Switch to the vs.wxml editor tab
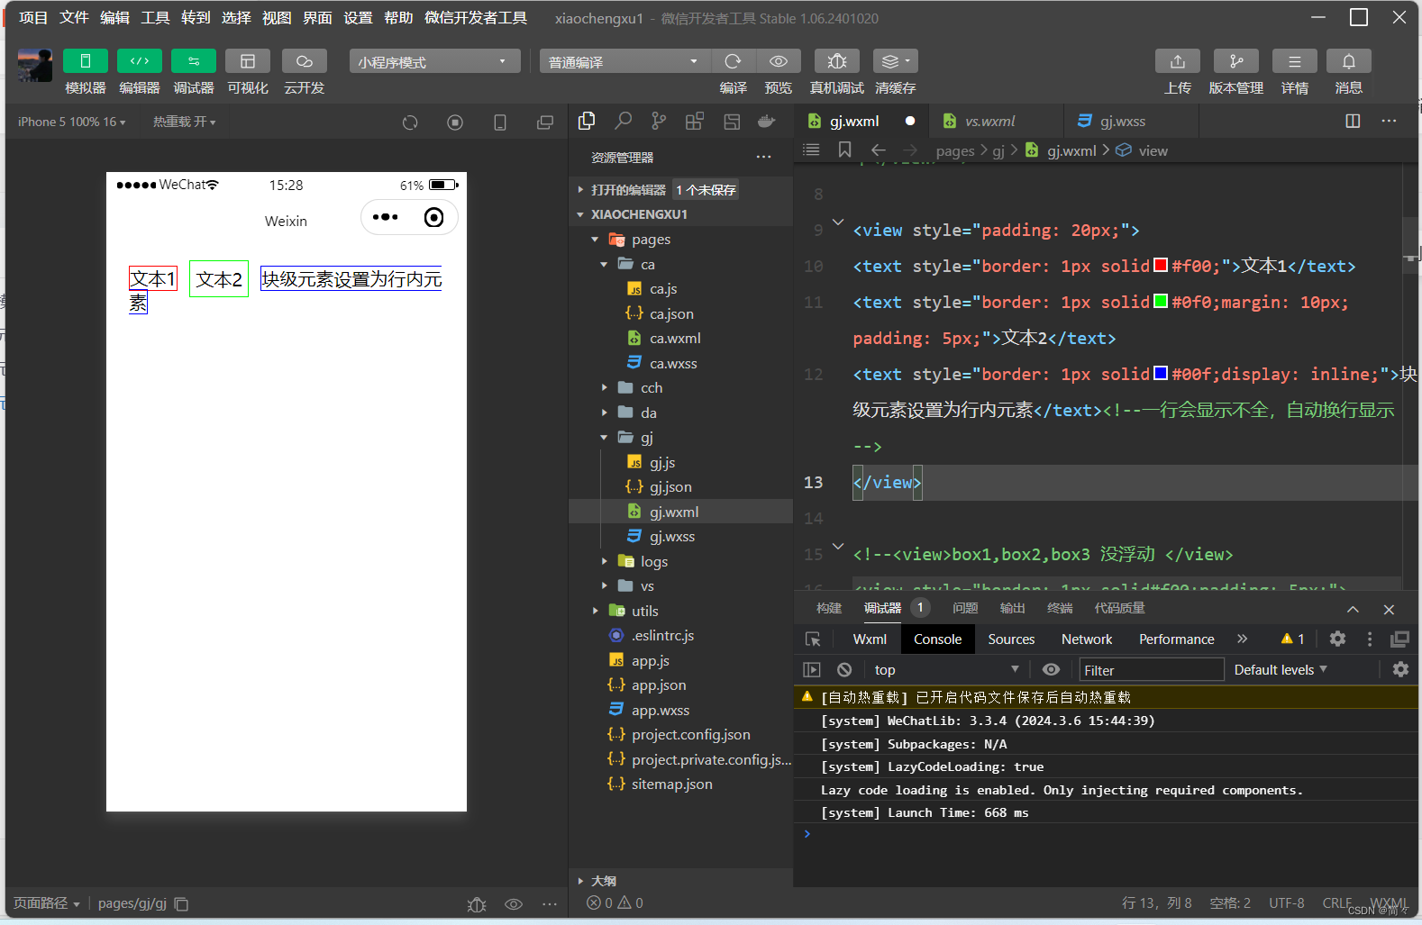This screenshot has height=925, width=1422. pyautogui.click(x=996, y=121)
